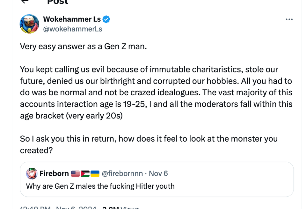The height and width of the screenshot is (209, 306).
Task: Click the Fireborn display name
Action: (54, 173)
